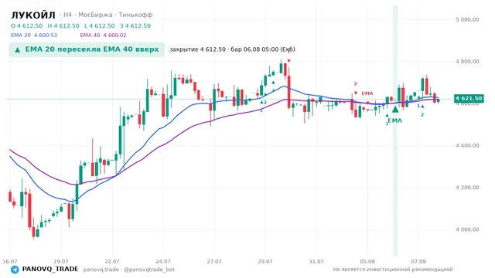Image resolution: width=495 pixels, height=278 pixels.
Task: Open the panovq.trade website link
Action: 101,270
